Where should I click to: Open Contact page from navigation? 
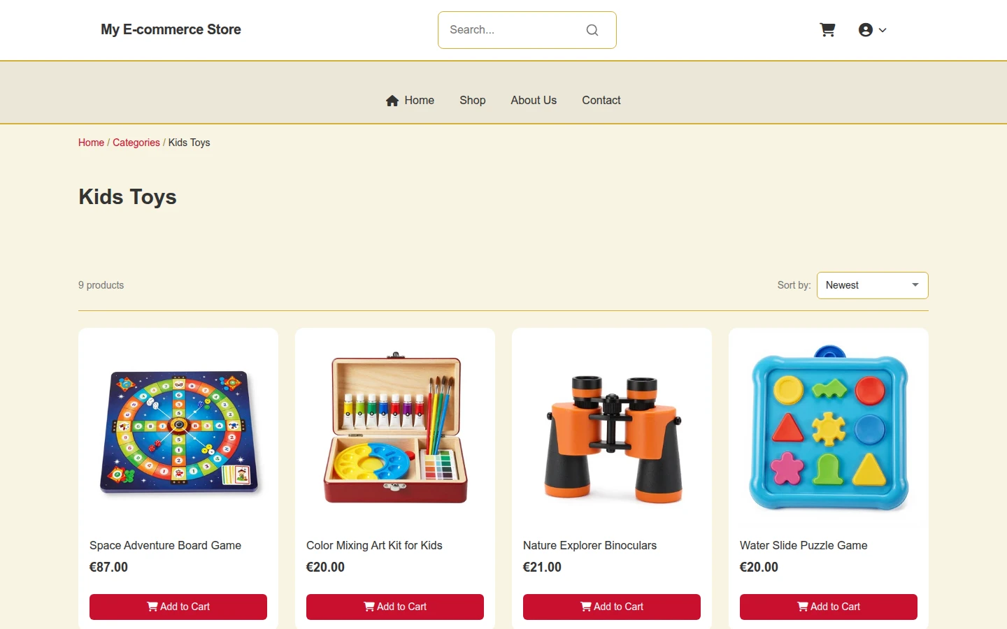click(601, 100)
